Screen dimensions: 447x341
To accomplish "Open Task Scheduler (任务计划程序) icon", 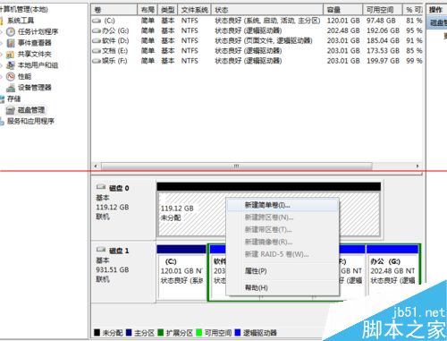I will tap(11, 31).
